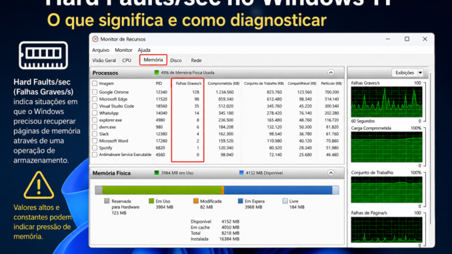Sort by Falhas Graves/s column header
452x254 pixels.
coord(189,83)
